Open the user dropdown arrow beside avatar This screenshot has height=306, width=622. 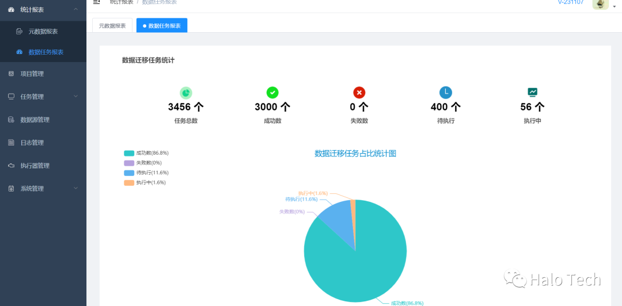coord(615,6)
